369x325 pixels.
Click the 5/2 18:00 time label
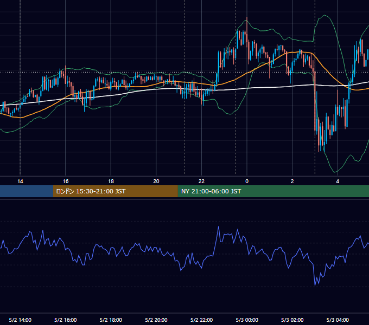click(x=111, y=320)
